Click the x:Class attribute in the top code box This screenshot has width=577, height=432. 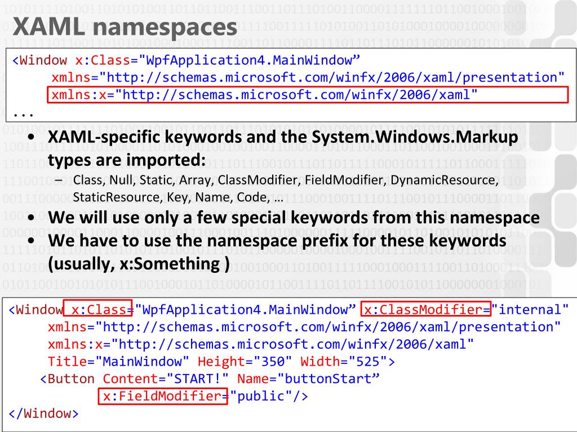[103, 60]
